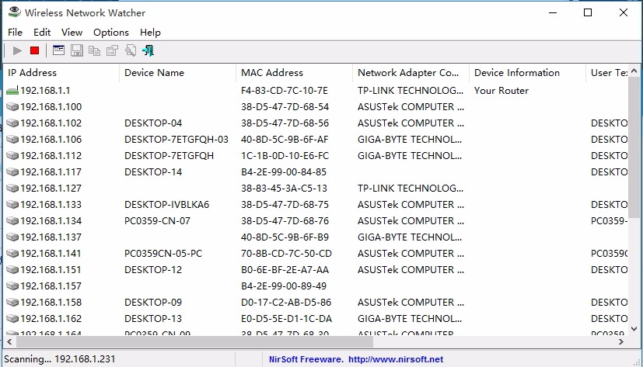Select device name DESKTOP-13

153,318
